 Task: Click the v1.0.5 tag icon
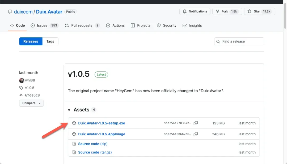point(21,88)
